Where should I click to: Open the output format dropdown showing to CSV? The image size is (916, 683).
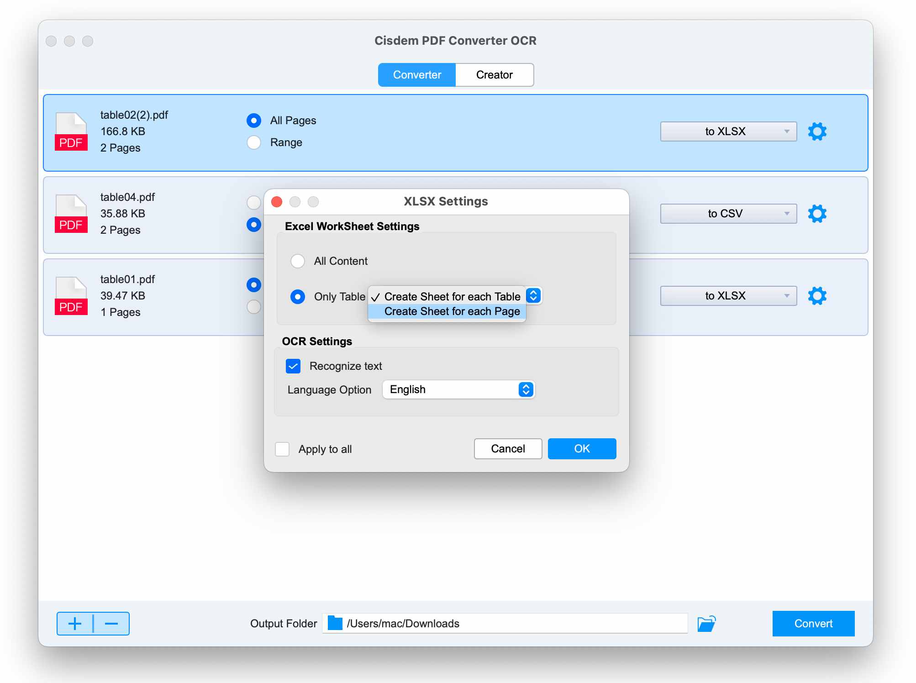728,213
